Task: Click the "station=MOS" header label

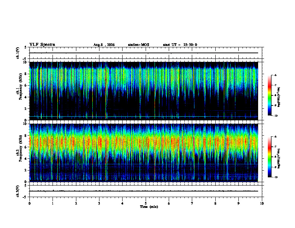Action: pyautogui.click(x=139, y=45)
